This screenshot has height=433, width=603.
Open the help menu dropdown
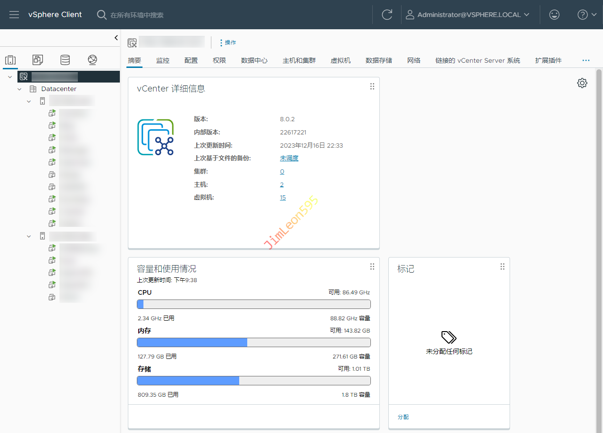tap(587, 15)
